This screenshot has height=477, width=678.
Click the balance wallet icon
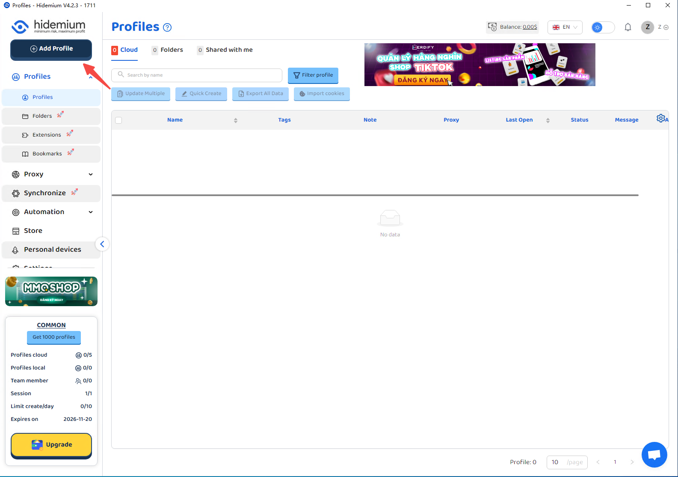[492, 27]
